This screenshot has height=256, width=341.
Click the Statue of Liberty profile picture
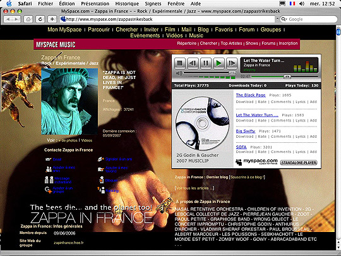tap(69, 101)
